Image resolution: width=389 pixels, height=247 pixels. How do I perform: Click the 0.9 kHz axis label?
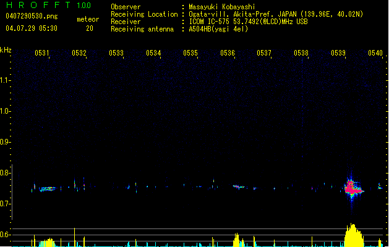coord(5,142)
